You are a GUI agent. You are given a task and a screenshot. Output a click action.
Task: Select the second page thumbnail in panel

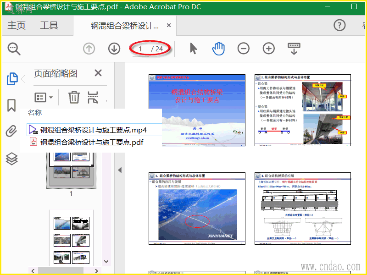point(72,238)
